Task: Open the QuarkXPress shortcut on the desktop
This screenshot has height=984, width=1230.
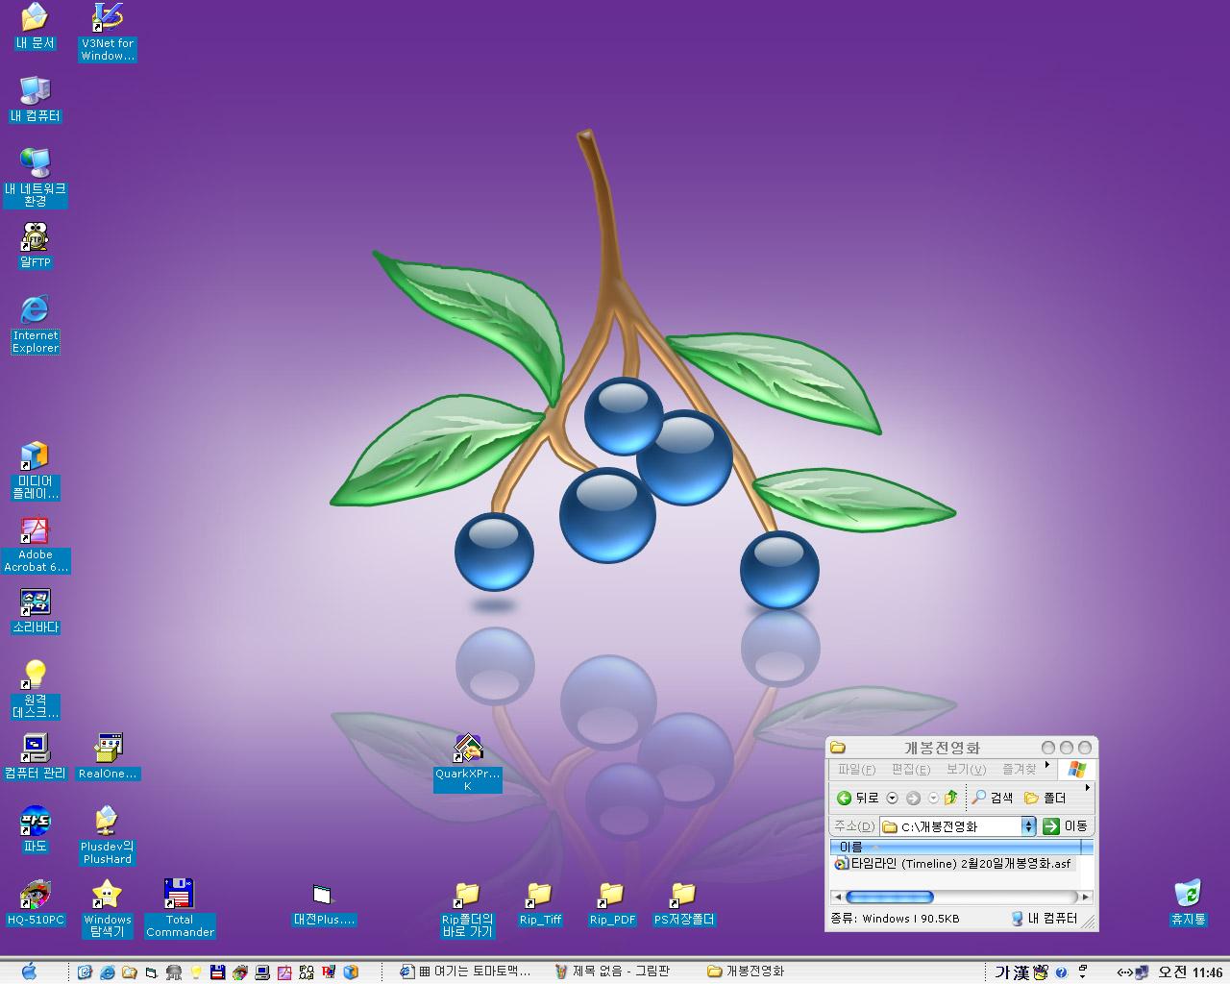Action: tap(468, 750)
